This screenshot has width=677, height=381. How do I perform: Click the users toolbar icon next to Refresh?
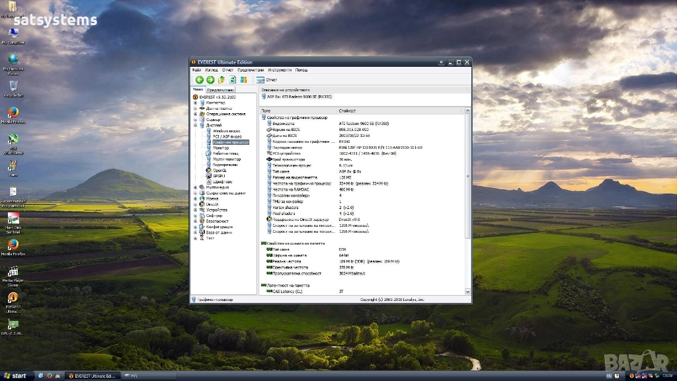click(x=243, y=80)
